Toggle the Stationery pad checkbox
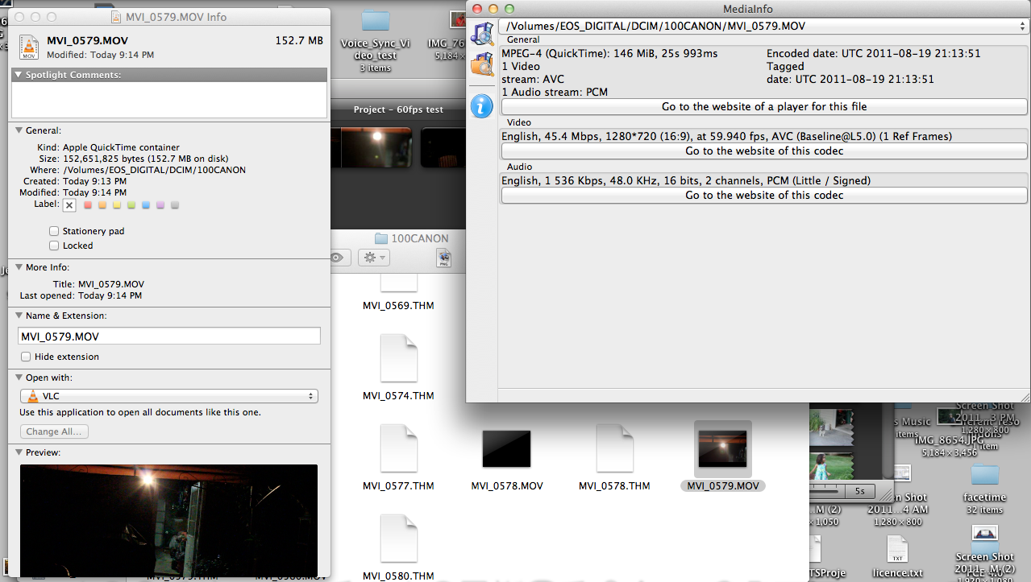The width and height of the screenshot is (1031, 582). coord(55,231)
